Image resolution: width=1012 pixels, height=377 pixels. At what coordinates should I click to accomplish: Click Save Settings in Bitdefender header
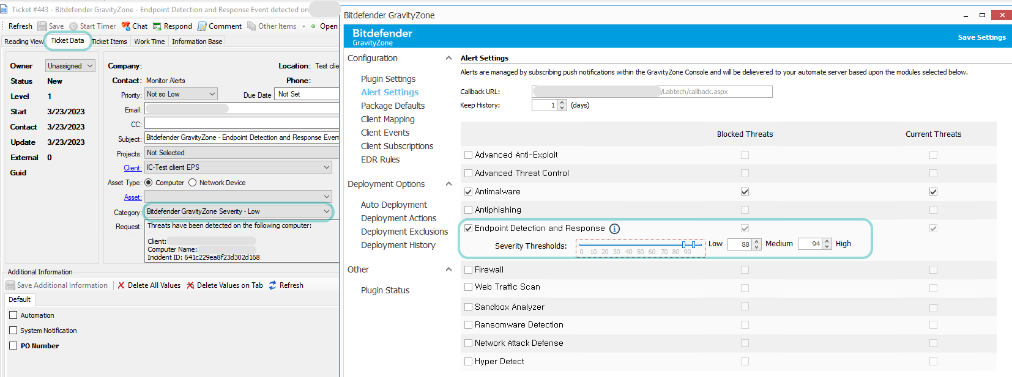[981, 37]
